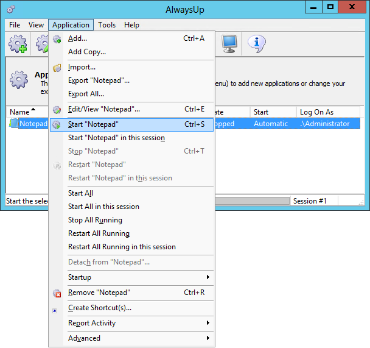
Task: Click the Add Application gear toolbar icon
Action: 18,44
